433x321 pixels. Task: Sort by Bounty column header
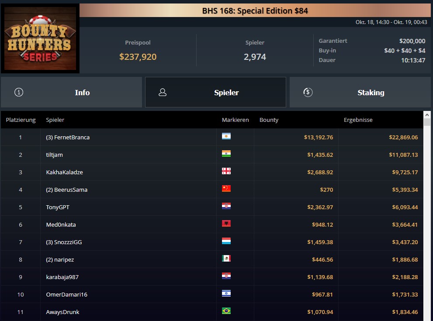(x=269, y=120)
